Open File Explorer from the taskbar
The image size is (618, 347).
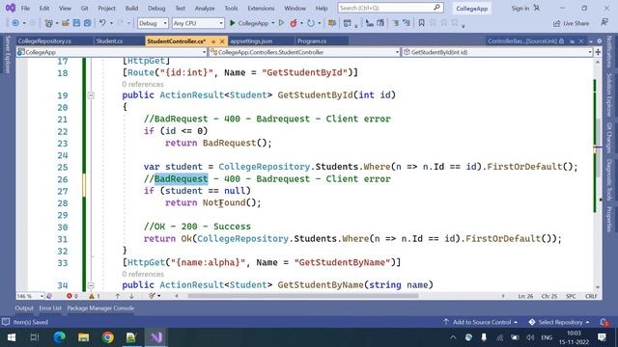(84, 337)
